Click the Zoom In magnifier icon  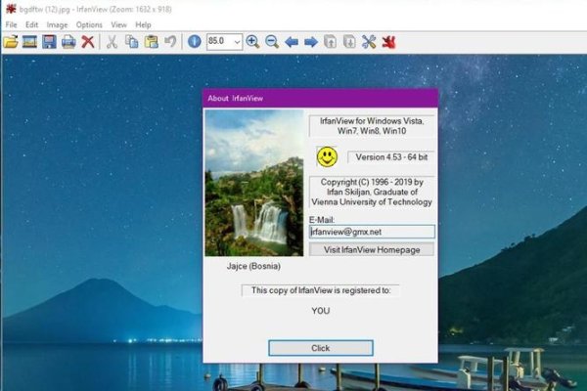252,42
